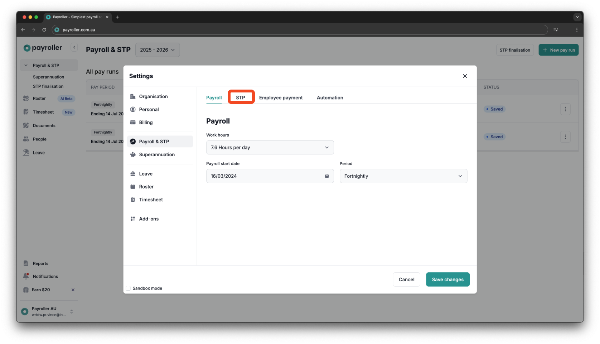Click New badge next to Timesheet
Screen dimensions: 600x344
click(68, 112)
